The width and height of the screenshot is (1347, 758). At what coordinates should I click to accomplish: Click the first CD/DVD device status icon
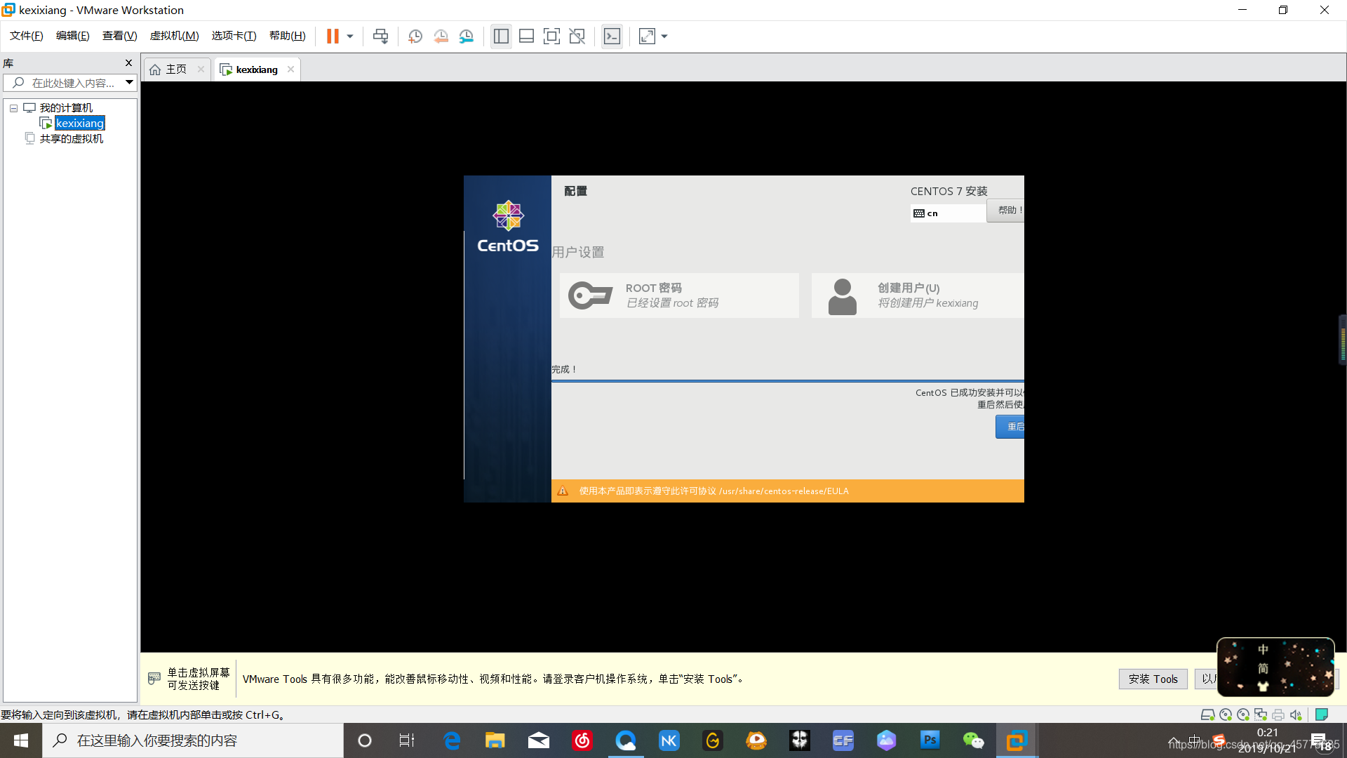pyautogui.click(x=1226, y=714)
